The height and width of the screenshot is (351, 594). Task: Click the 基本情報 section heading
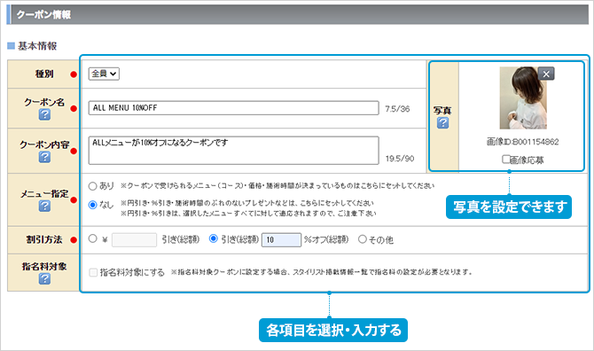(x=37, y=46)
